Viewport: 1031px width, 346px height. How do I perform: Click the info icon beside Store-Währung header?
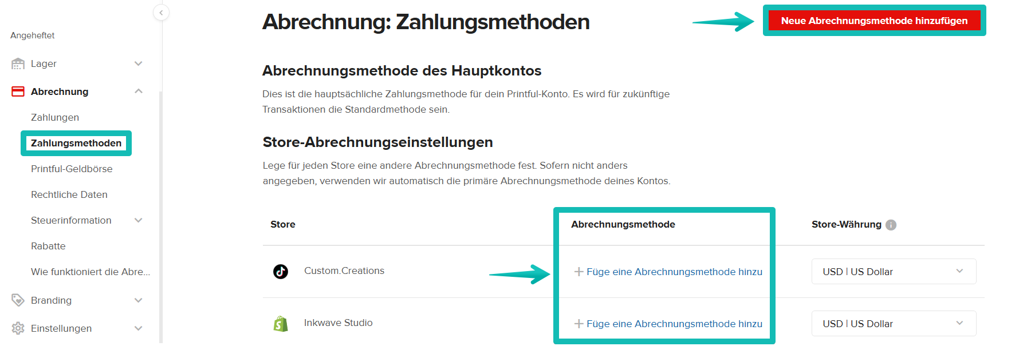[891, 225]
